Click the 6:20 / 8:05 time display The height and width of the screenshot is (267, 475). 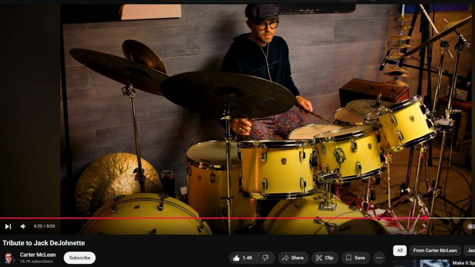coord(44,226)
